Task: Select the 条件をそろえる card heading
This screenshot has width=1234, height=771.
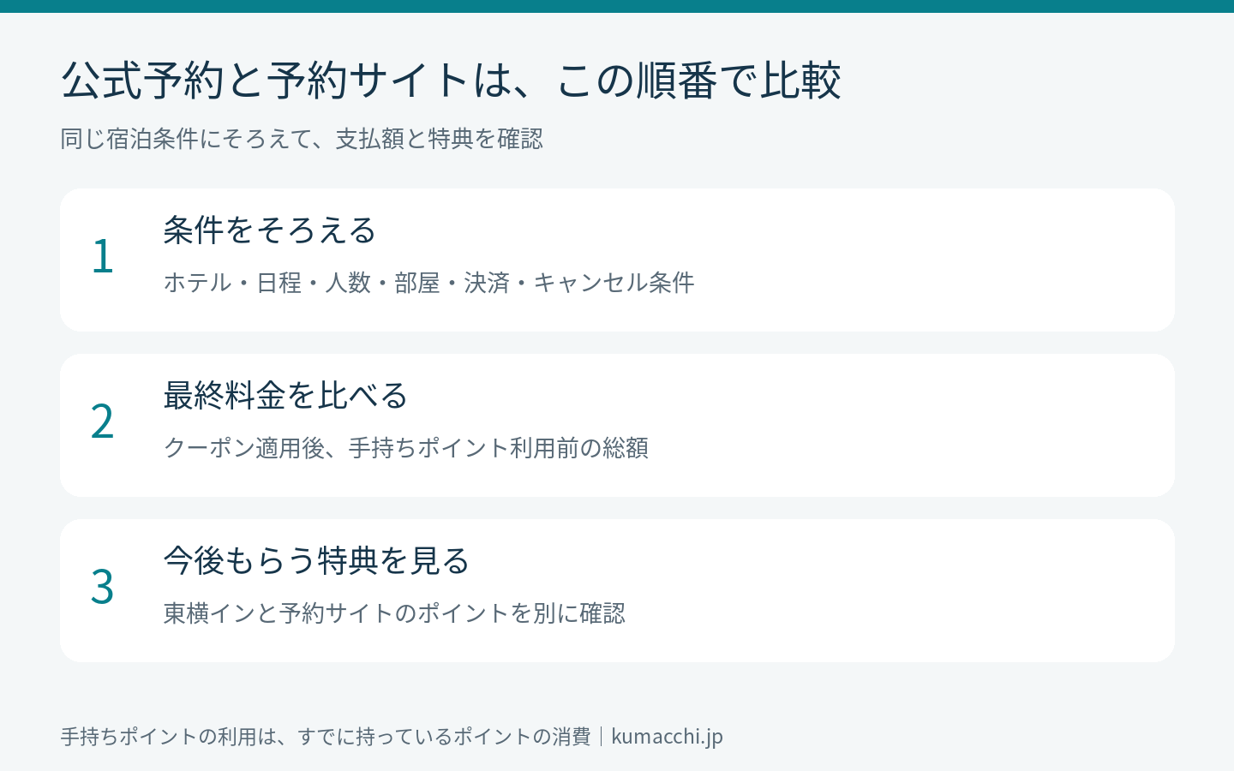Action: coord(269,230)
